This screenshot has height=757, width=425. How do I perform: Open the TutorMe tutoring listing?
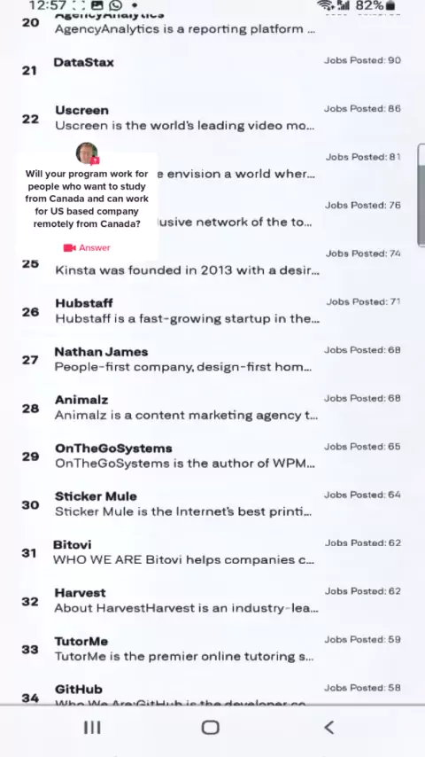pos(212,649)
